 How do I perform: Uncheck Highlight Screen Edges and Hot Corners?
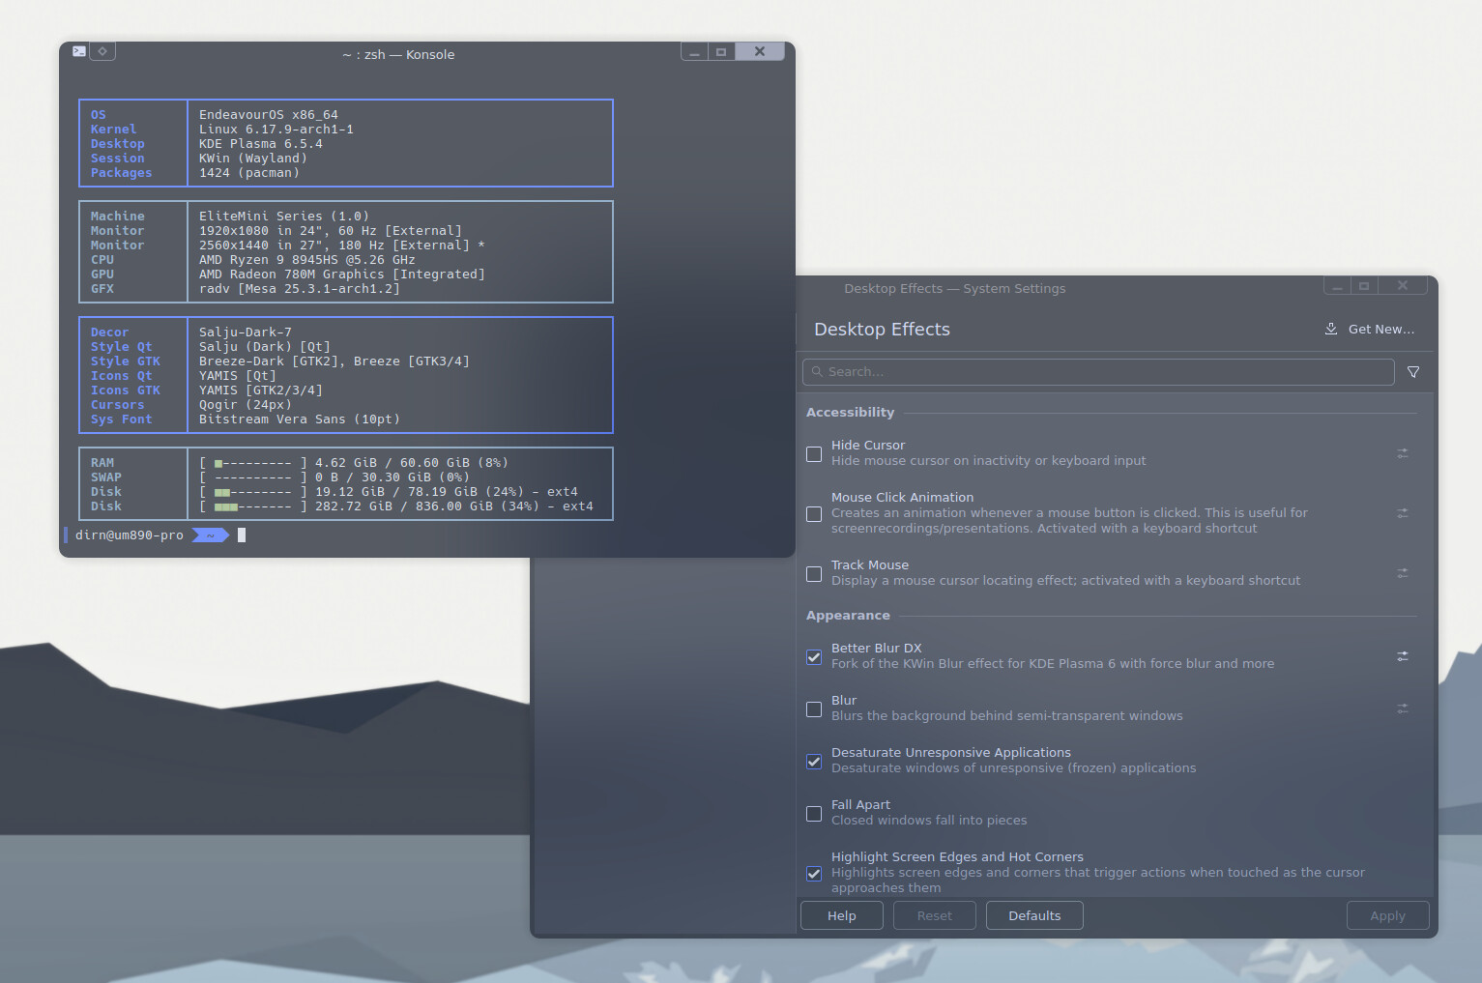(814, 874)
